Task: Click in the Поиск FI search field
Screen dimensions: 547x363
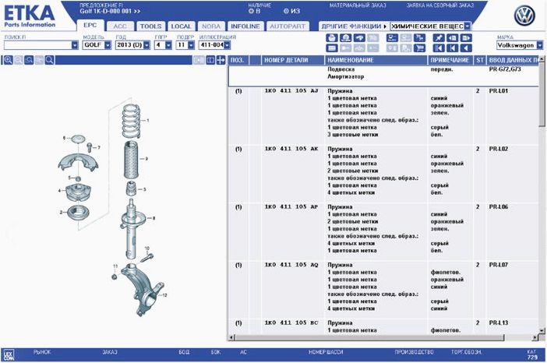Action: (x=37, y=45)
